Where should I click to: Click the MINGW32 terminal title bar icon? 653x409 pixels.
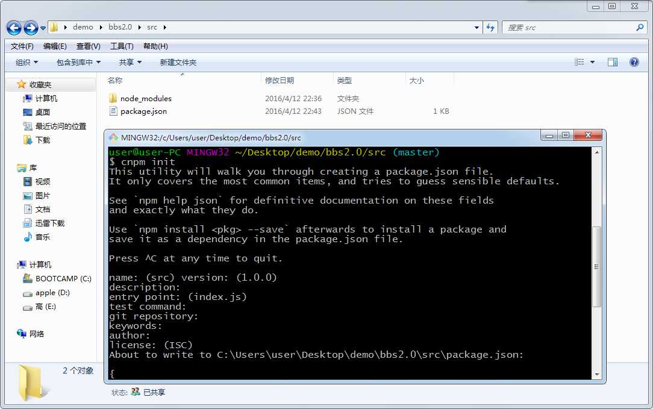(113, 137)
